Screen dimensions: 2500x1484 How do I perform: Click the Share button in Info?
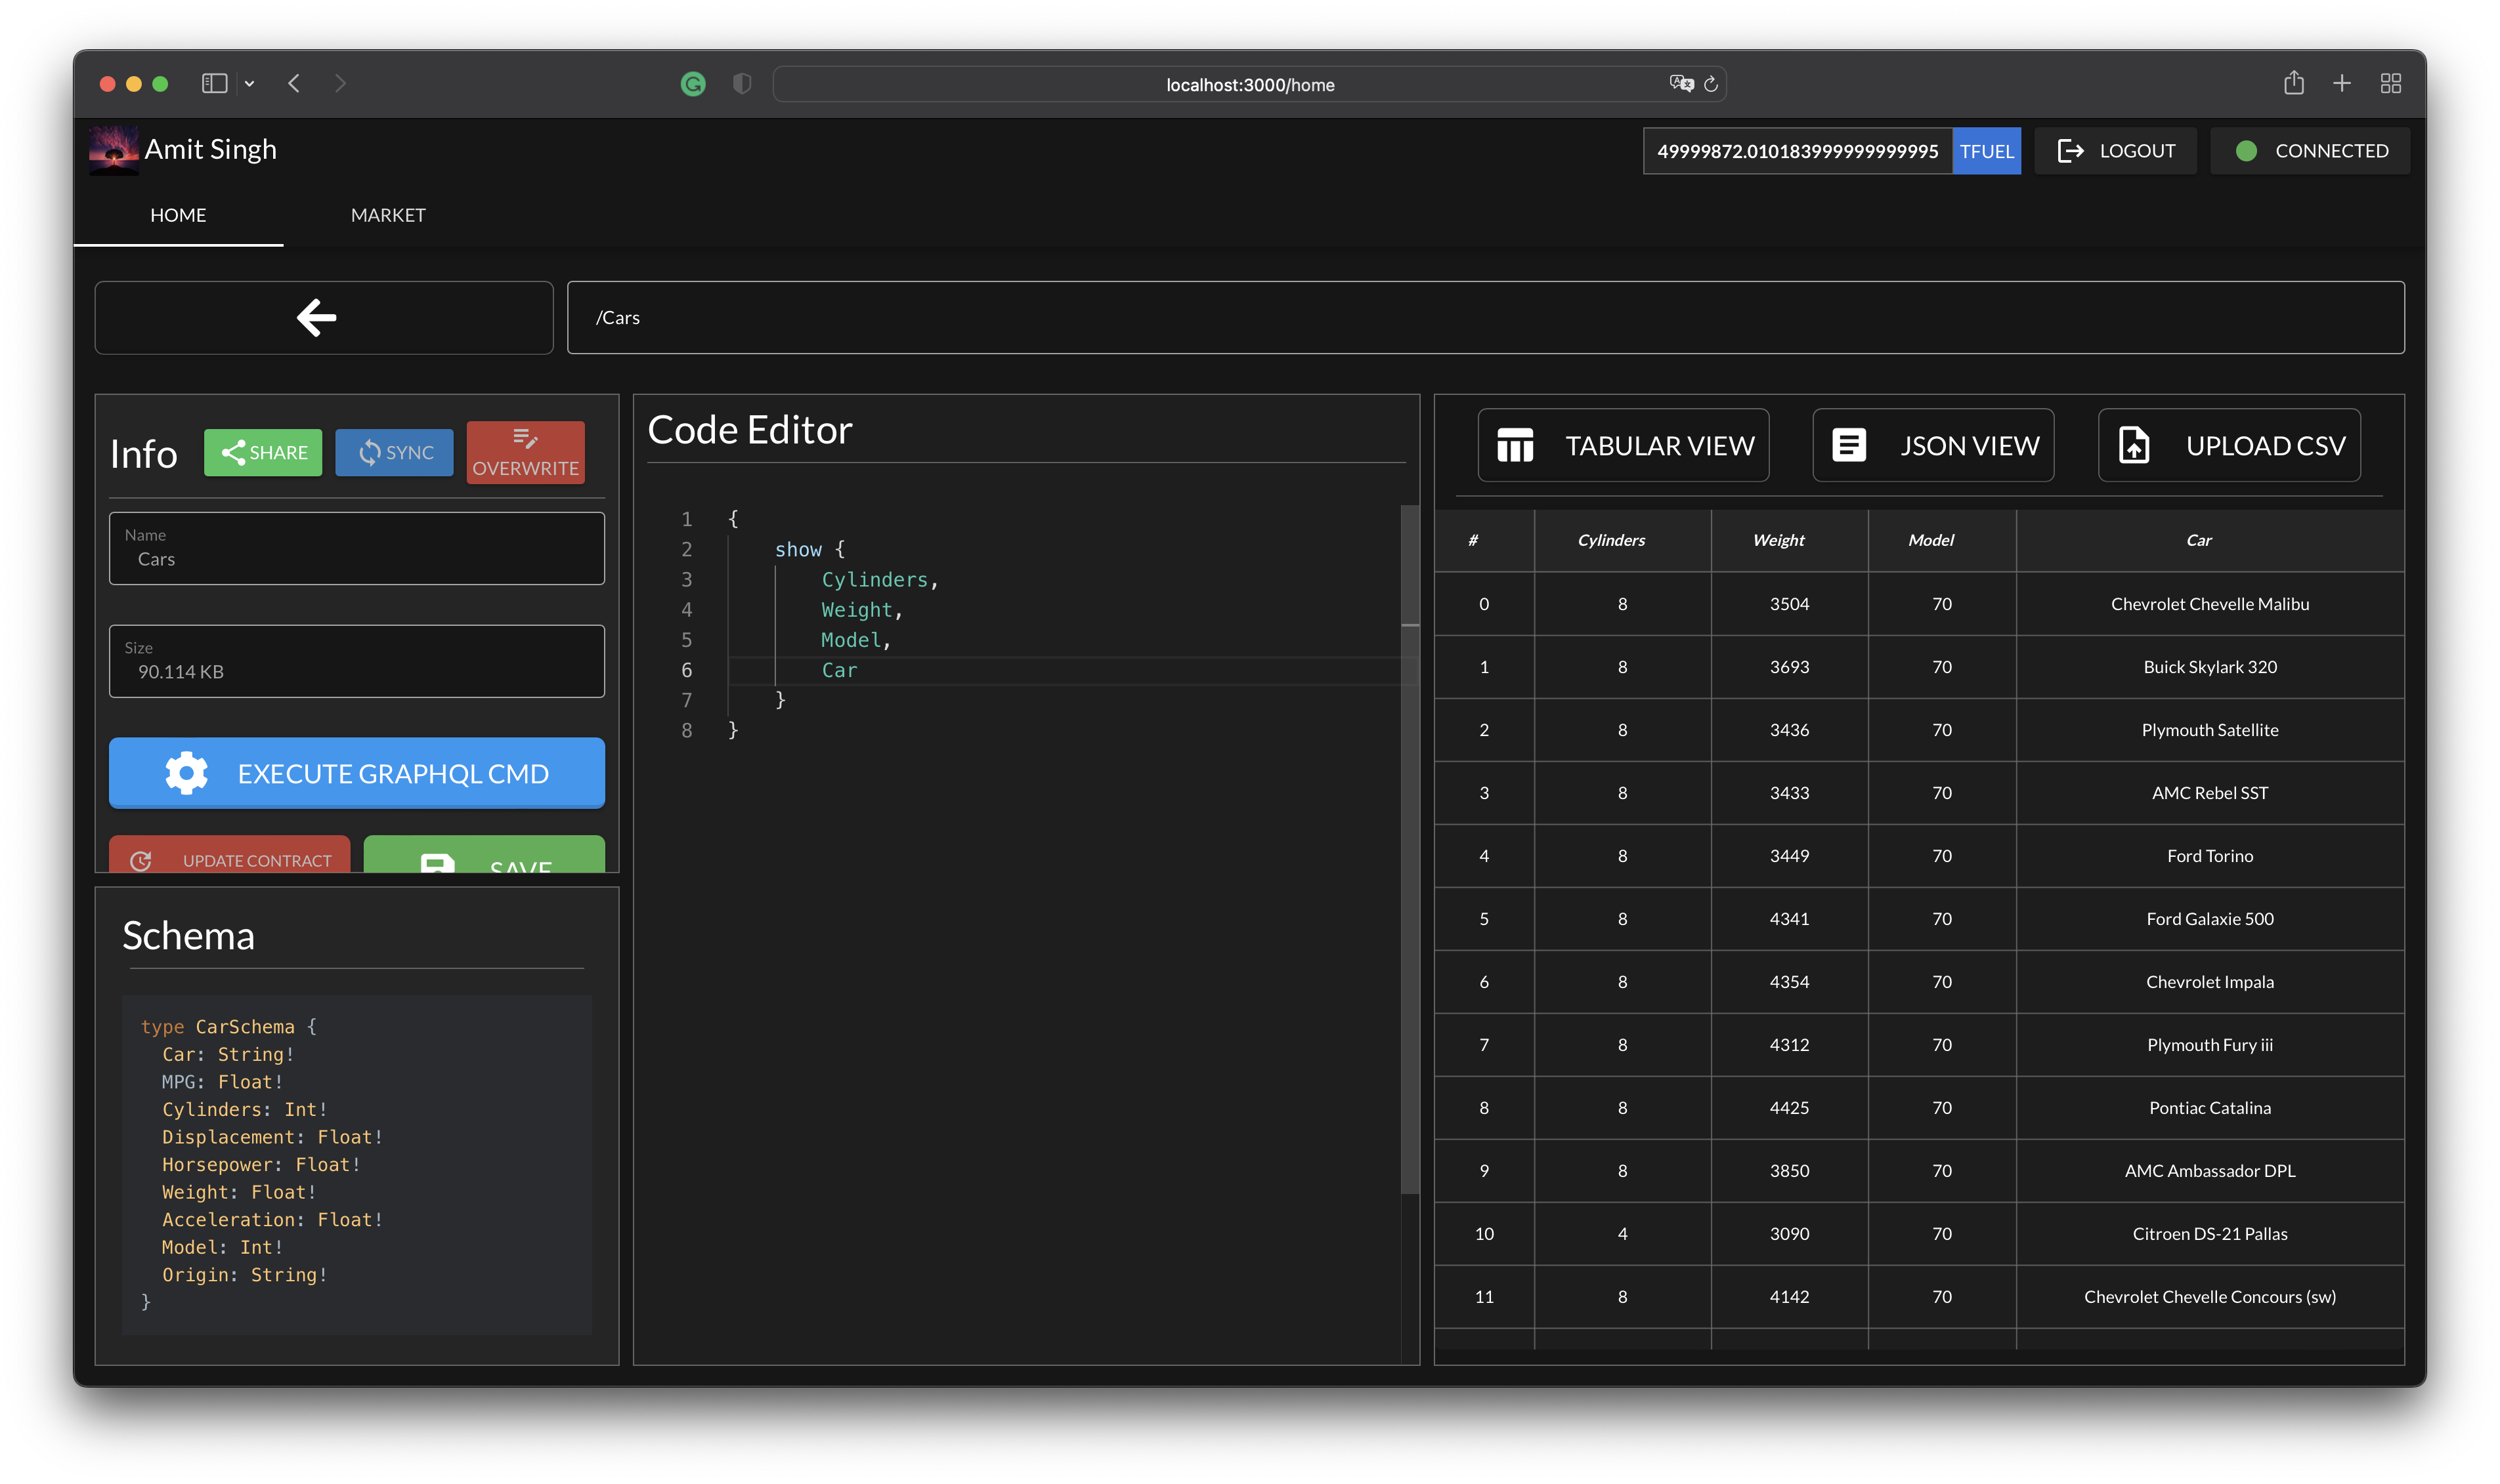tap(263, 452)
